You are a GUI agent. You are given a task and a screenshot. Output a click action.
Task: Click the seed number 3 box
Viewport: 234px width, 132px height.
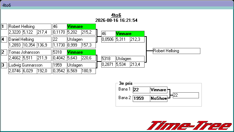point(4,65)
